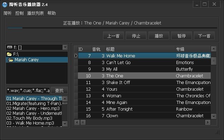
Task: Close the 简听音乐播放器 window
Action: click(x=214, y=4)
